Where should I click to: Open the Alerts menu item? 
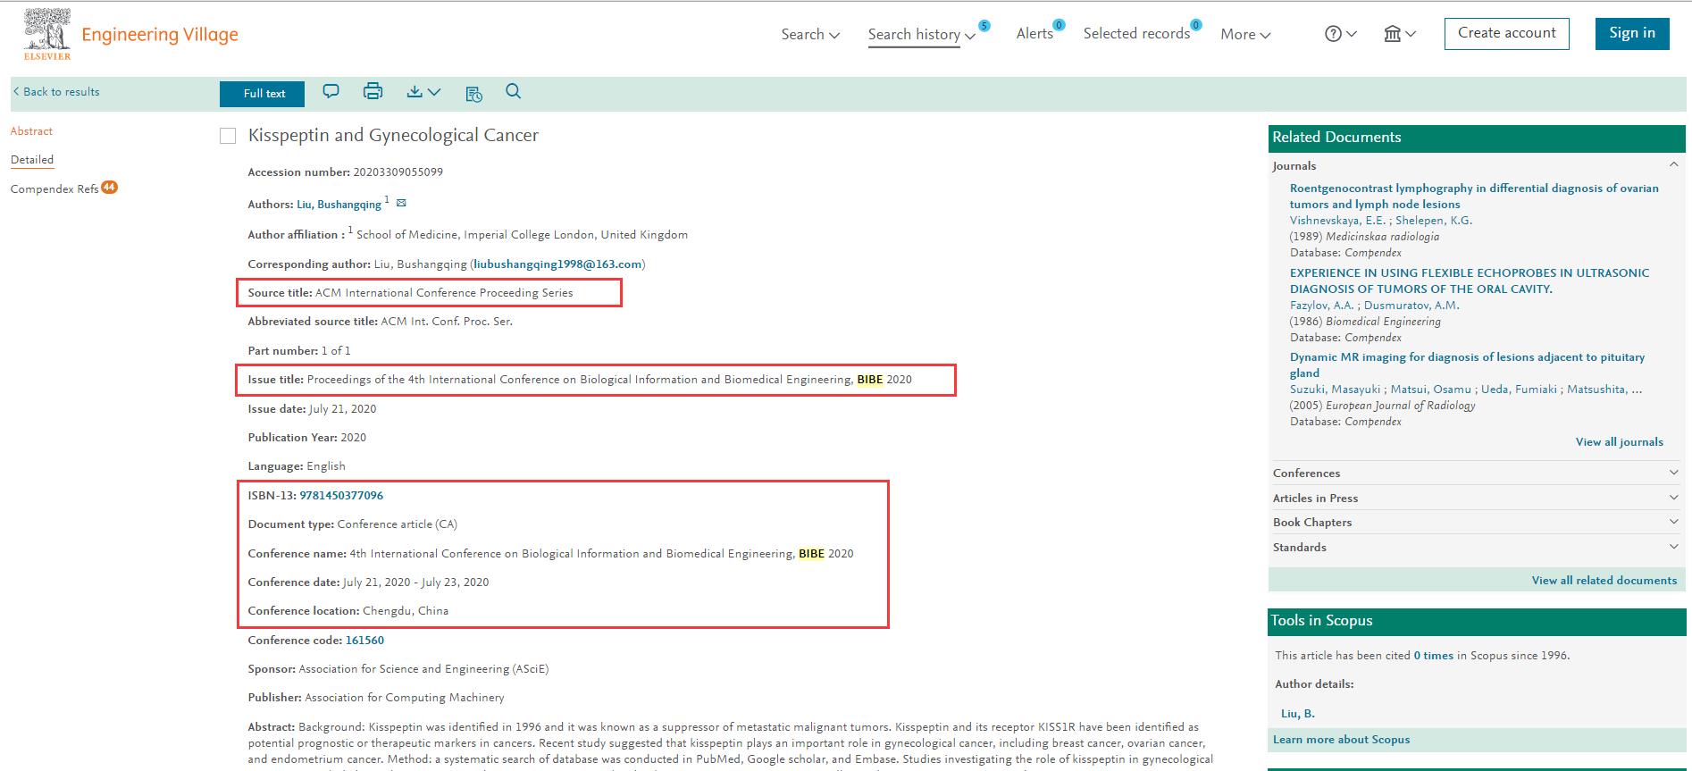(1034, 34)
